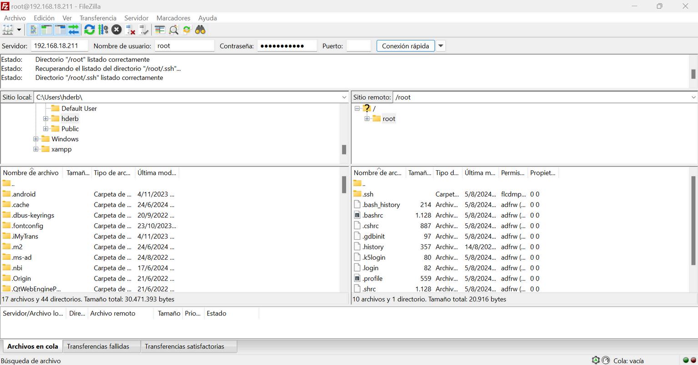Viewport: 698px width, 365px height.
Task: Sort remote files by Permisos column
Action: point(513,173)
